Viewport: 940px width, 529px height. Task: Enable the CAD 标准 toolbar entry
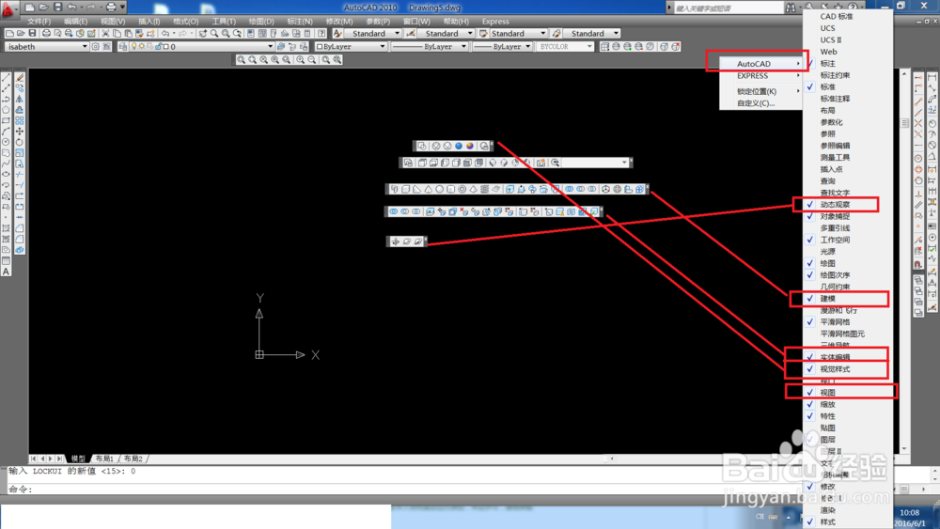tap(848, 16)
